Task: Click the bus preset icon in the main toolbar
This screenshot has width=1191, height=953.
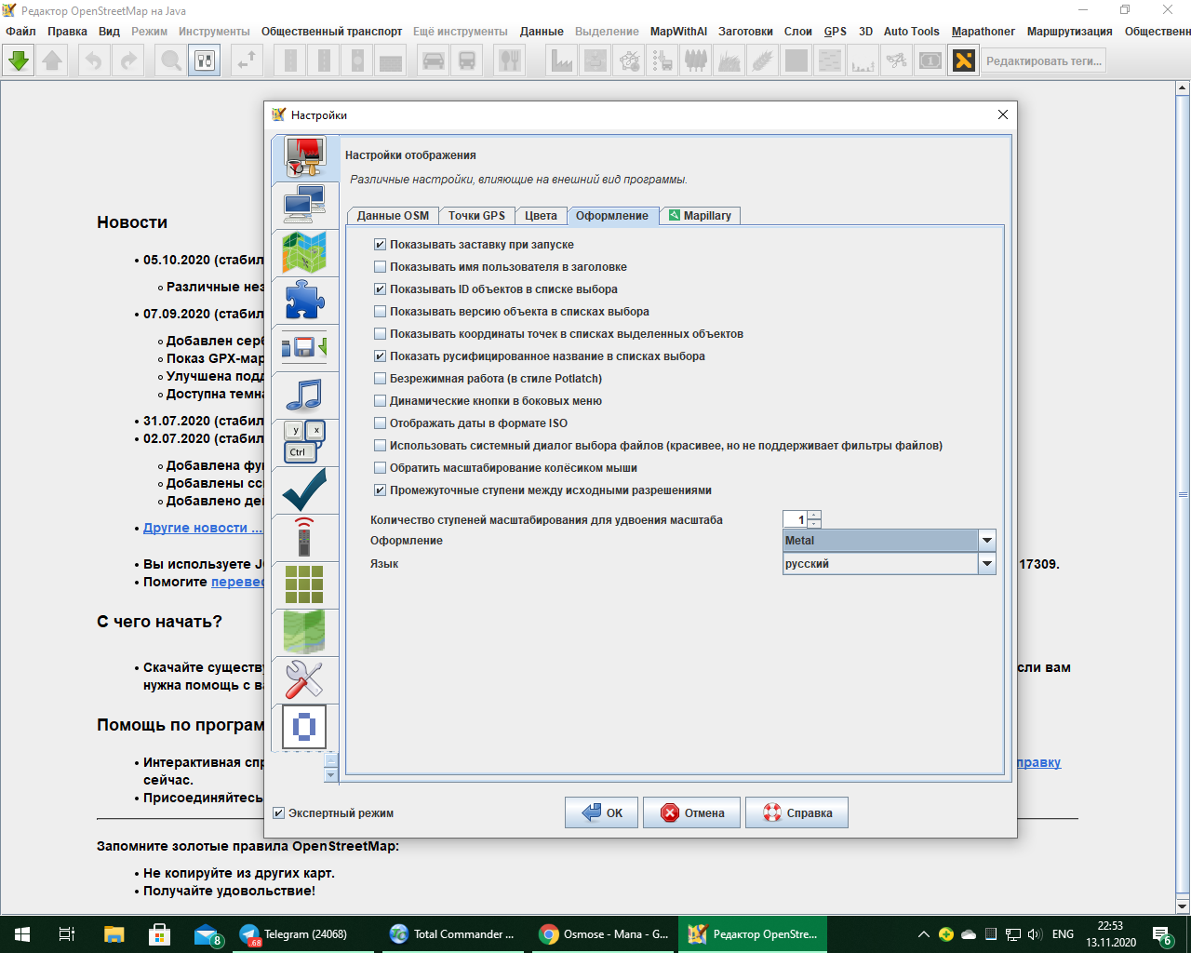Action: [x=467, y=61]
